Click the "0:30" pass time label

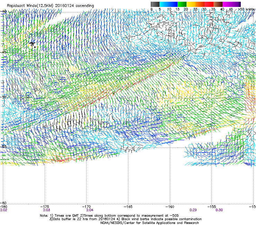[219, 210]
